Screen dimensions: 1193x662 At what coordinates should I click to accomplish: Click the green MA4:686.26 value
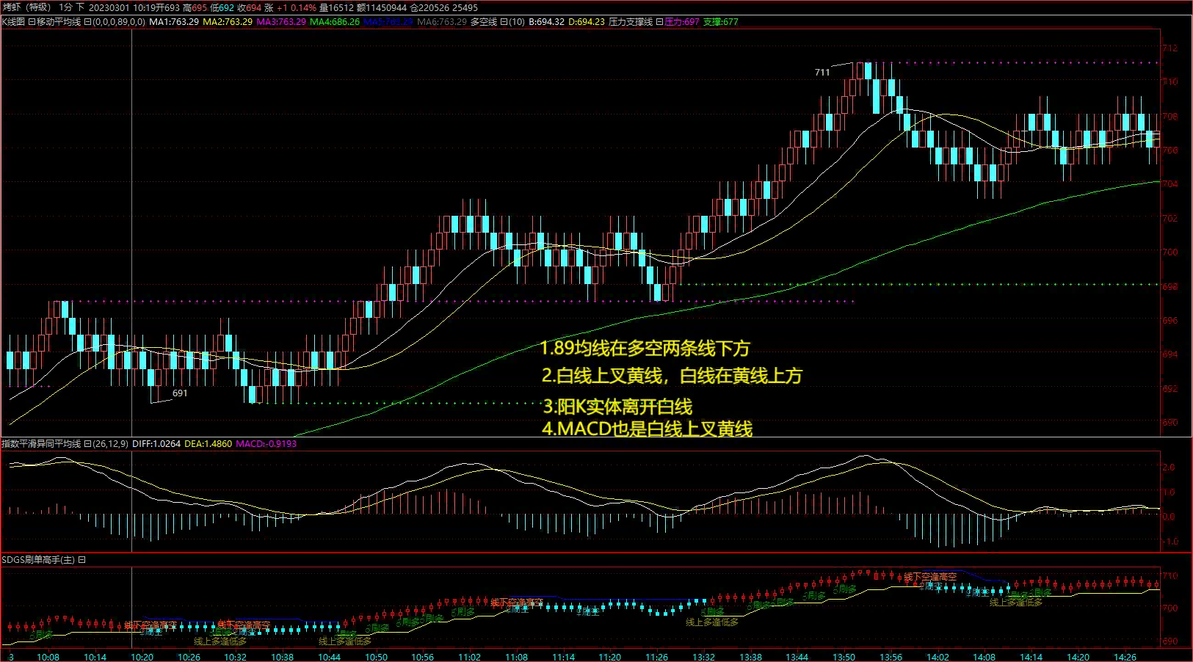[x=335, y=22]
